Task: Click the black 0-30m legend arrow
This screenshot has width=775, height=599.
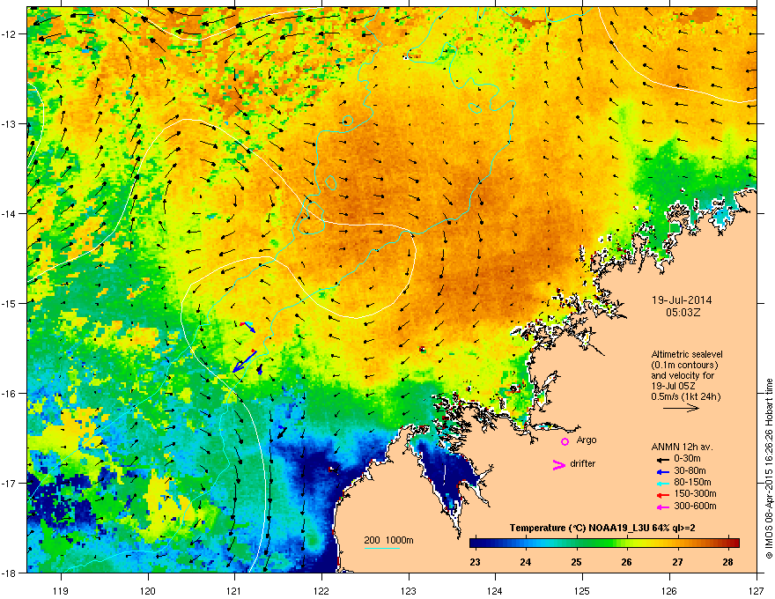Action: tap(663, 460)
